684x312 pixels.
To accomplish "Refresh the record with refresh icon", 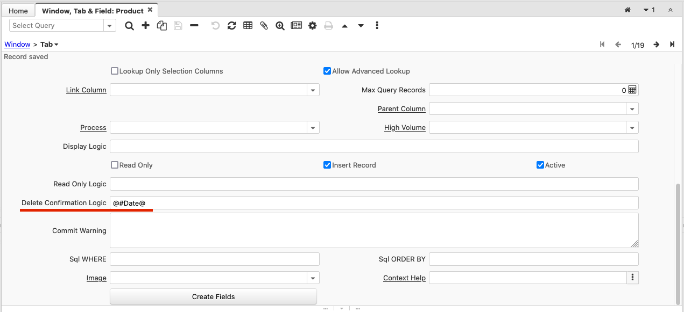I will (x=231, y=26).
